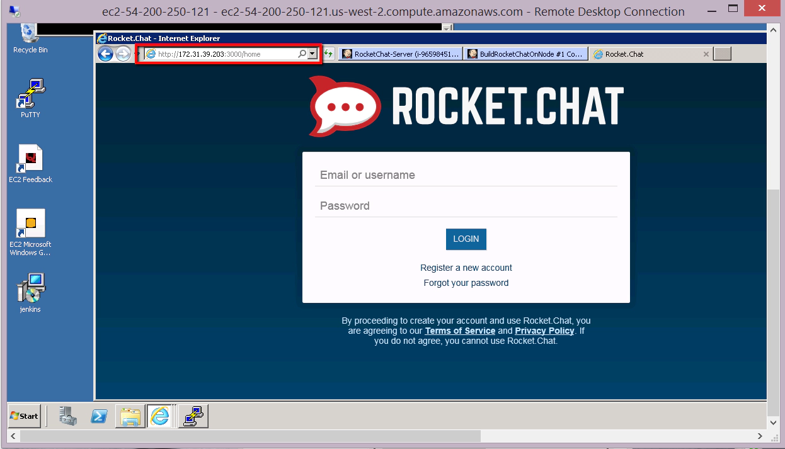
Task: Open File Explorer from the taskbar
Action: tap(130, 416)
